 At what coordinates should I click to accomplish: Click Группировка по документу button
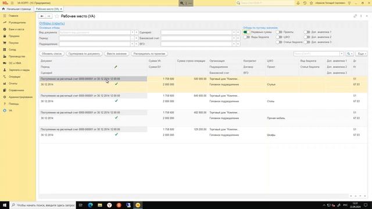[84, 54]
